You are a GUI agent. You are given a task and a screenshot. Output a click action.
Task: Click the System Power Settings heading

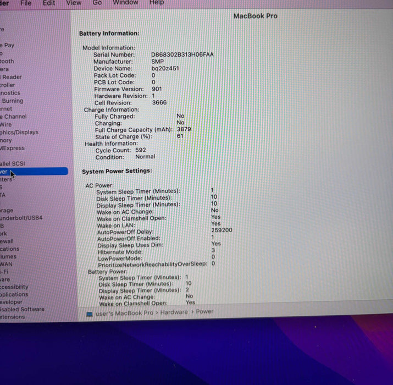[117, 171]
